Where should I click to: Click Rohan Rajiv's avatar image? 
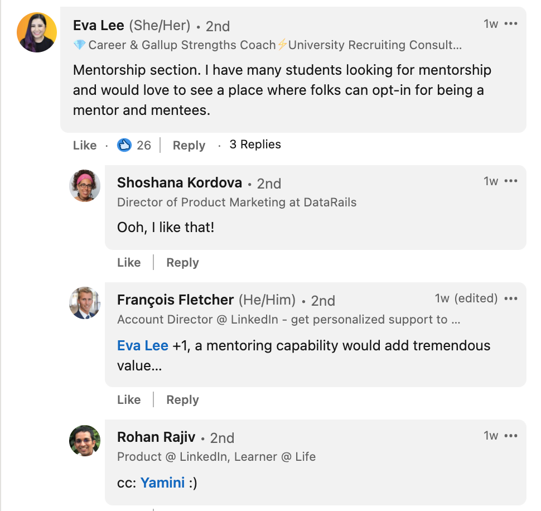85,441
